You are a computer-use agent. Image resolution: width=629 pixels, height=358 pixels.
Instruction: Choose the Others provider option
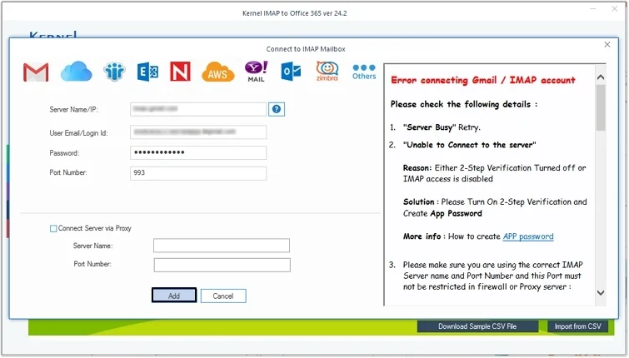pyautogui.click(x=364, y=72)
